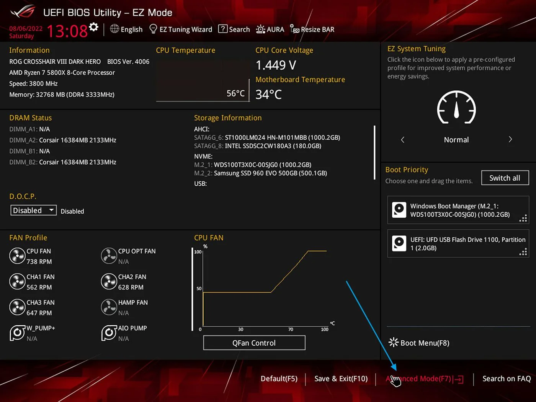Switch to Advanced Mode(F7)
The width and height of the screenshot is (536, 402).
(425, 379)
